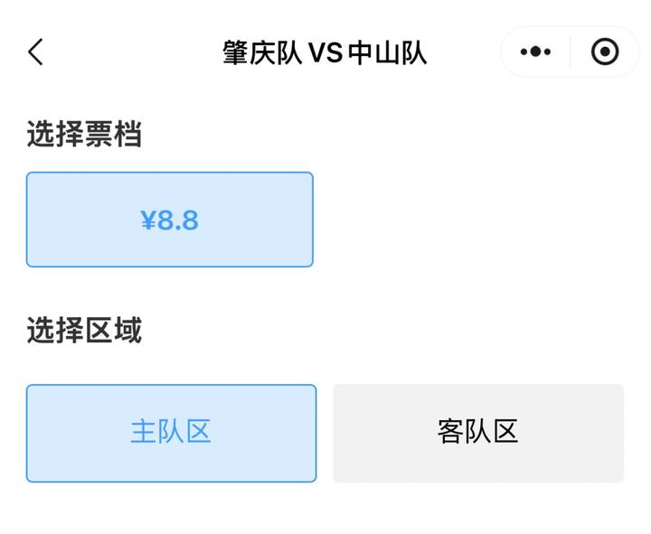
Task: Open the three-dot more menu
Action: tap(535, 52)
